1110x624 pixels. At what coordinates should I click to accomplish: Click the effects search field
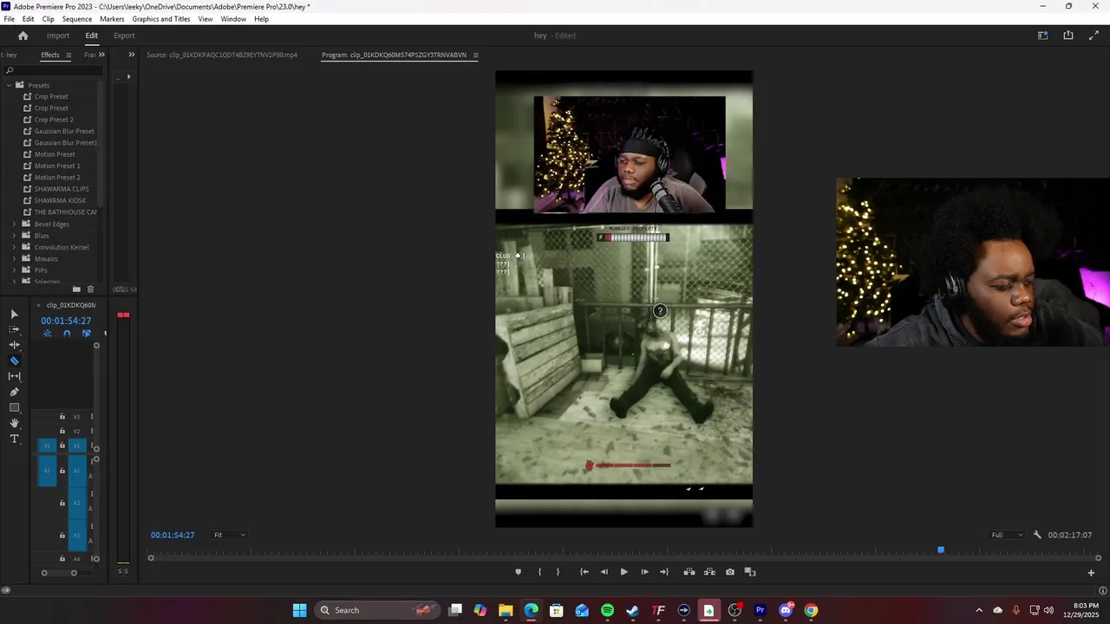coord(54,70)
